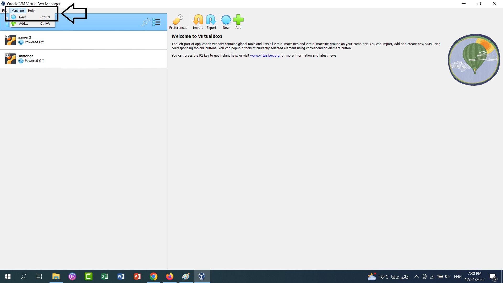
Task: Open the Windows Start menu
Action: pyautogui.click(x=8, y=276)
